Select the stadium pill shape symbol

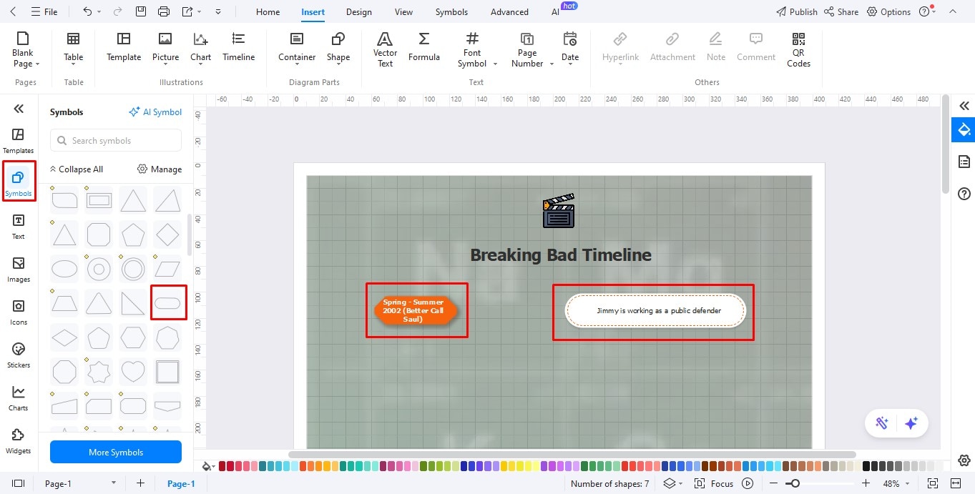167,303
